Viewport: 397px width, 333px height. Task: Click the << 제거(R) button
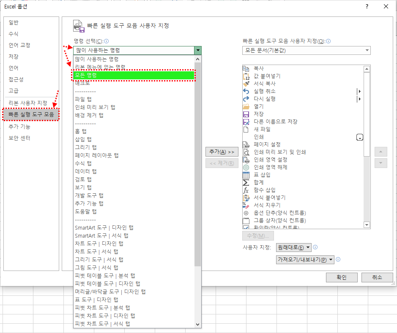[222, 163]
